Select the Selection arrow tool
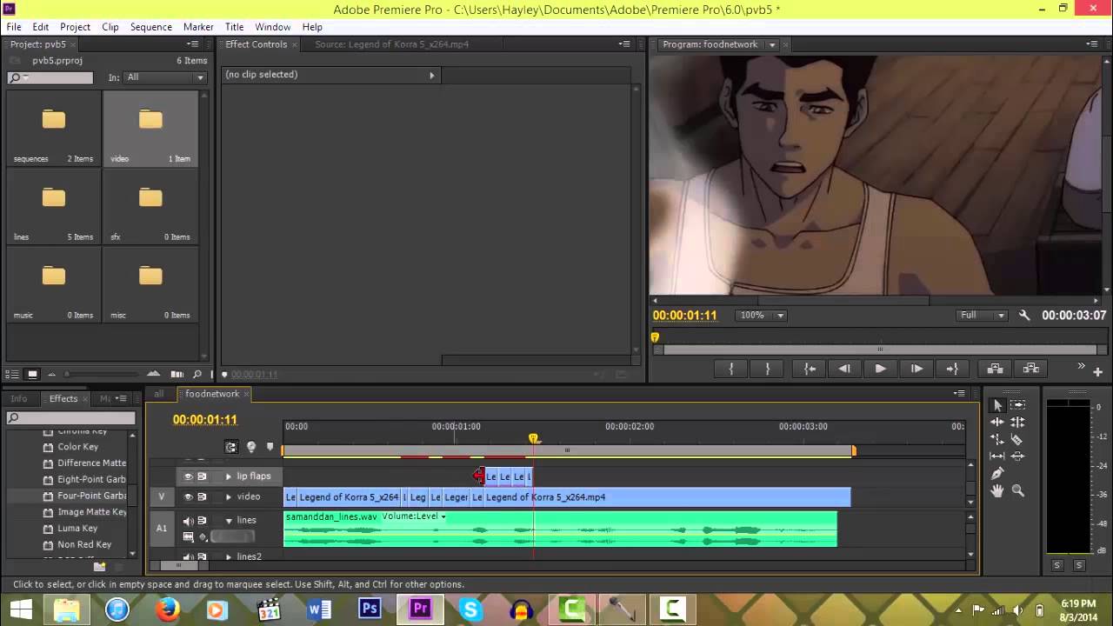Image resolution: width=1113 pixels, height=626 pixels. (x=997, y=405)
